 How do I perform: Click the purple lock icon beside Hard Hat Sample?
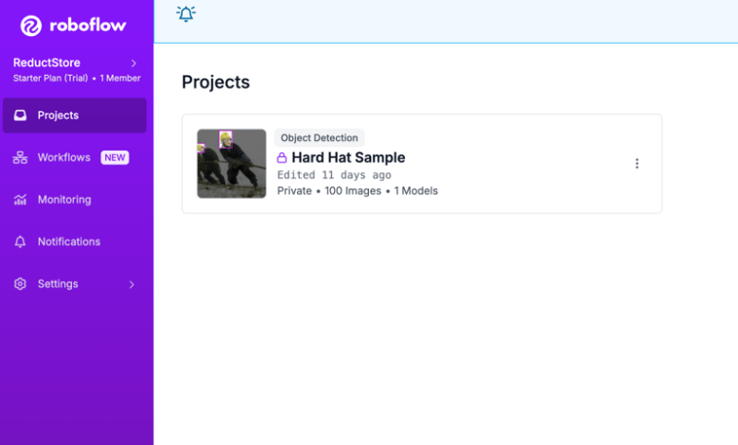click(x=281, y=158)
